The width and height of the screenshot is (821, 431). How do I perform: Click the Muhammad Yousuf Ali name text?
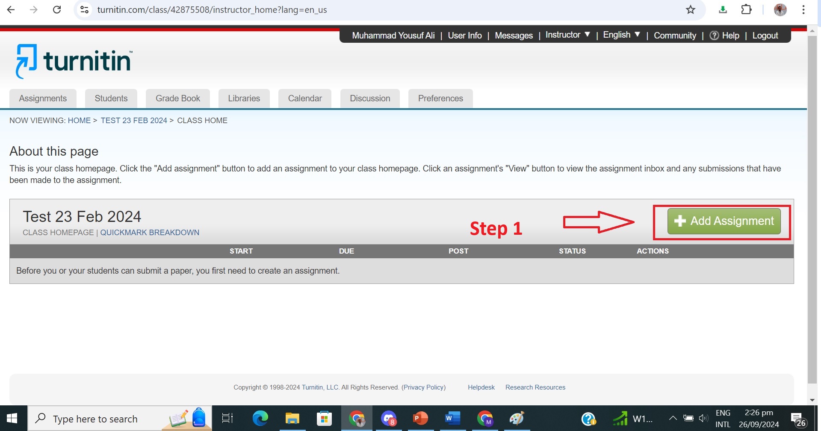pyautogui.click(x=393, y=35)
